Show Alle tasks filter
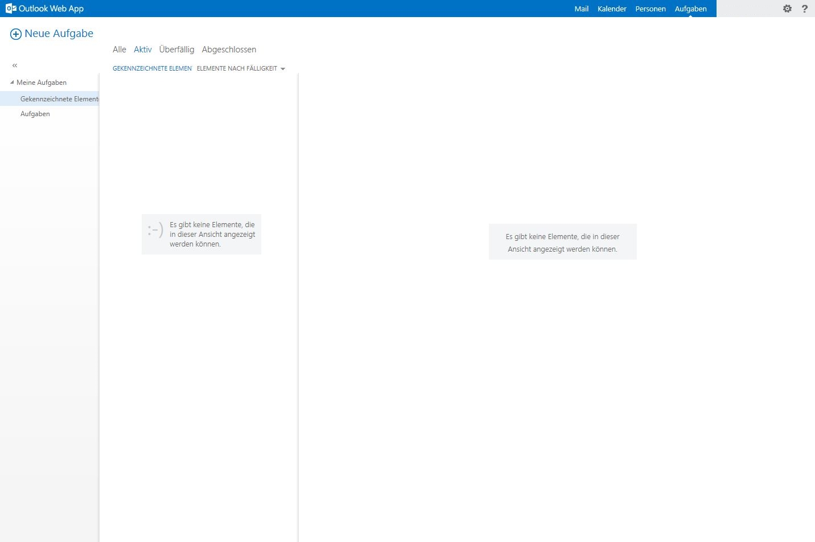 (x=120, y=50)
